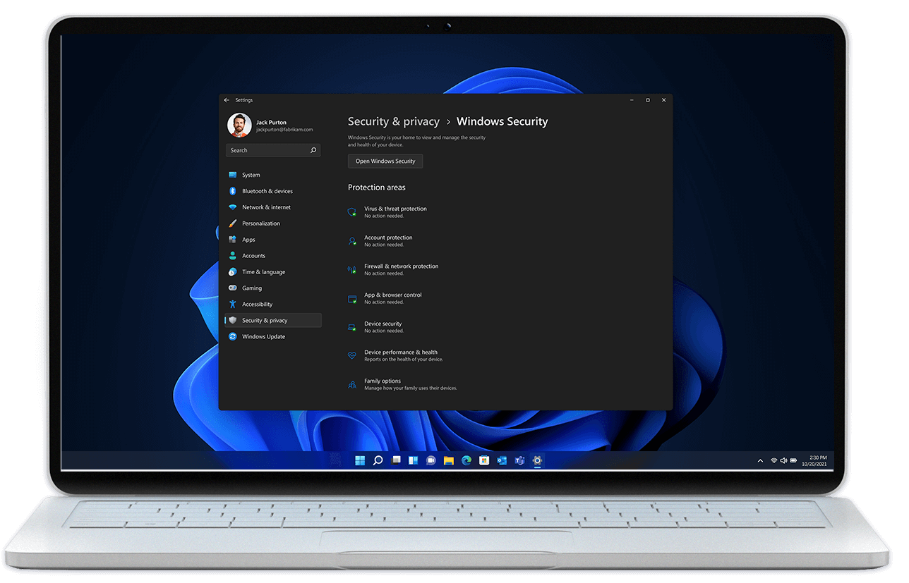Viewport: 909px width, 583px height.
Task: Open the Account protection icon
Action: pos(352,241)
